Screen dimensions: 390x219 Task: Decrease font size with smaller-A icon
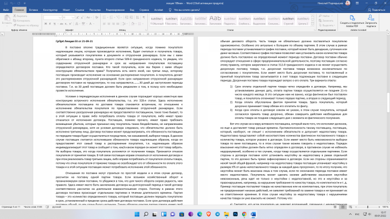[82, 18]
